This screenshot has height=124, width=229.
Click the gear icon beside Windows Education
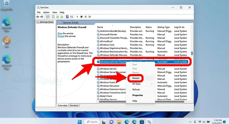click(98, 86)
